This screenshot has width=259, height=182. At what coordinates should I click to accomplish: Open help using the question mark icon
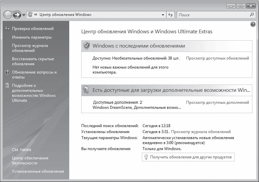point(253,25)
